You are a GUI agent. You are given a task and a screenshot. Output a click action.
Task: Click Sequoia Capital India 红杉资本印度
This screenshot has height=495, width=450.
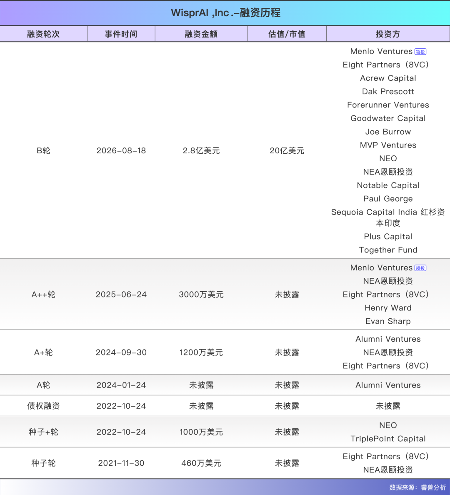(388, 217)
